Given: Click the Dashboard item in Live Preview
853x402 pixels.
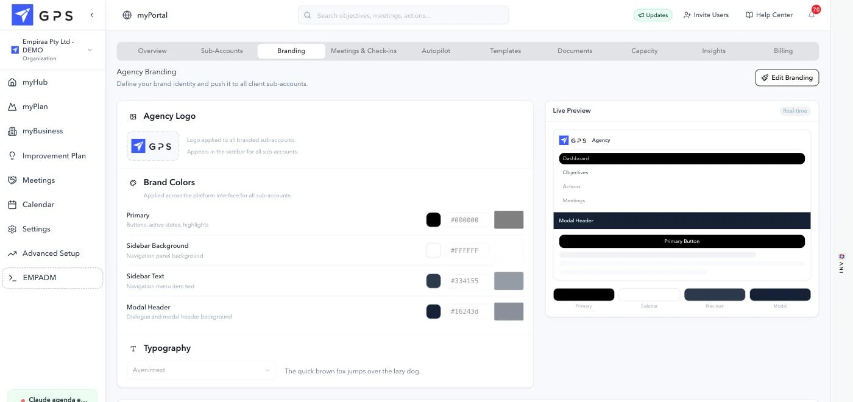Looking at the screenshot, I should [682, 158].
